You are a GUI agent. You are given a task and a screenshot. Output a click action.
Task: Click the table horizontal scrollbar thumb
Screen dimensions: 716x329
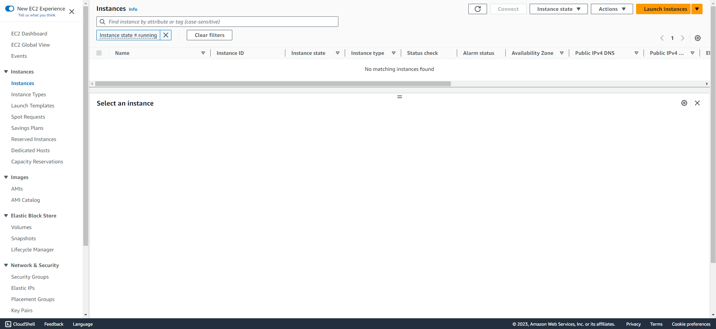[x=273, y=84]
